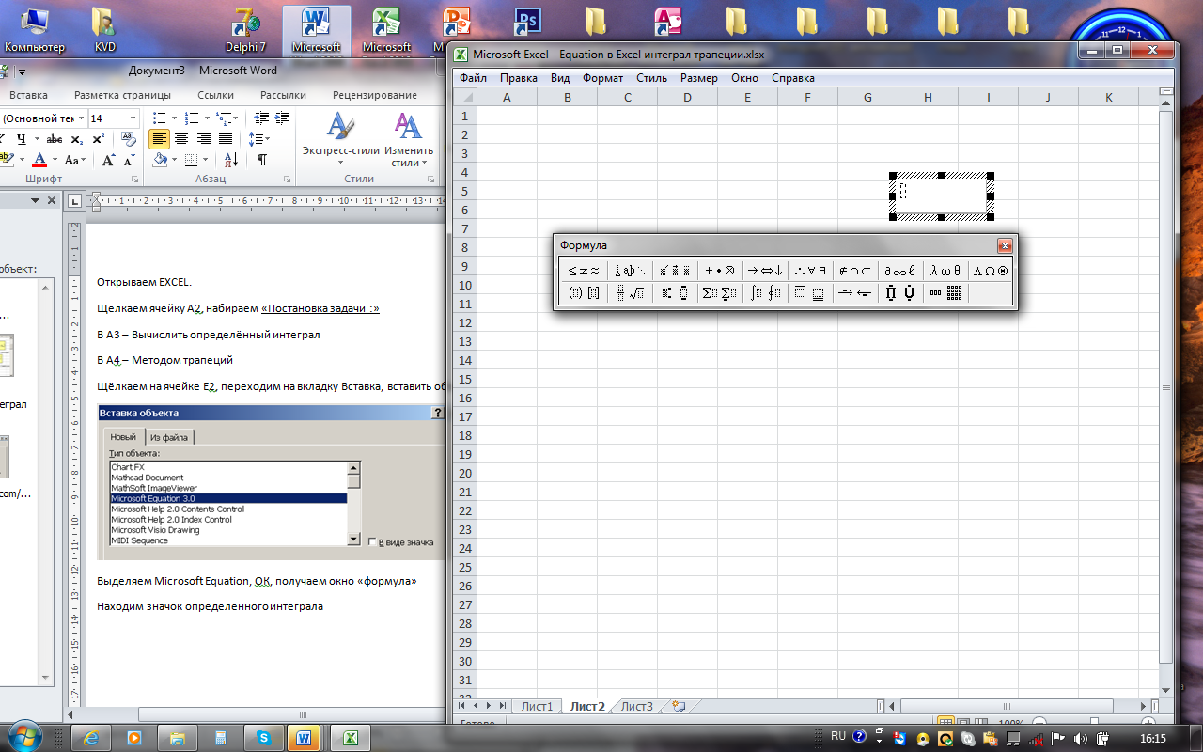Toggle justify alignment in Word ribbon
The width and height of the screenshot is (1203, 752).
click(226, 139)
